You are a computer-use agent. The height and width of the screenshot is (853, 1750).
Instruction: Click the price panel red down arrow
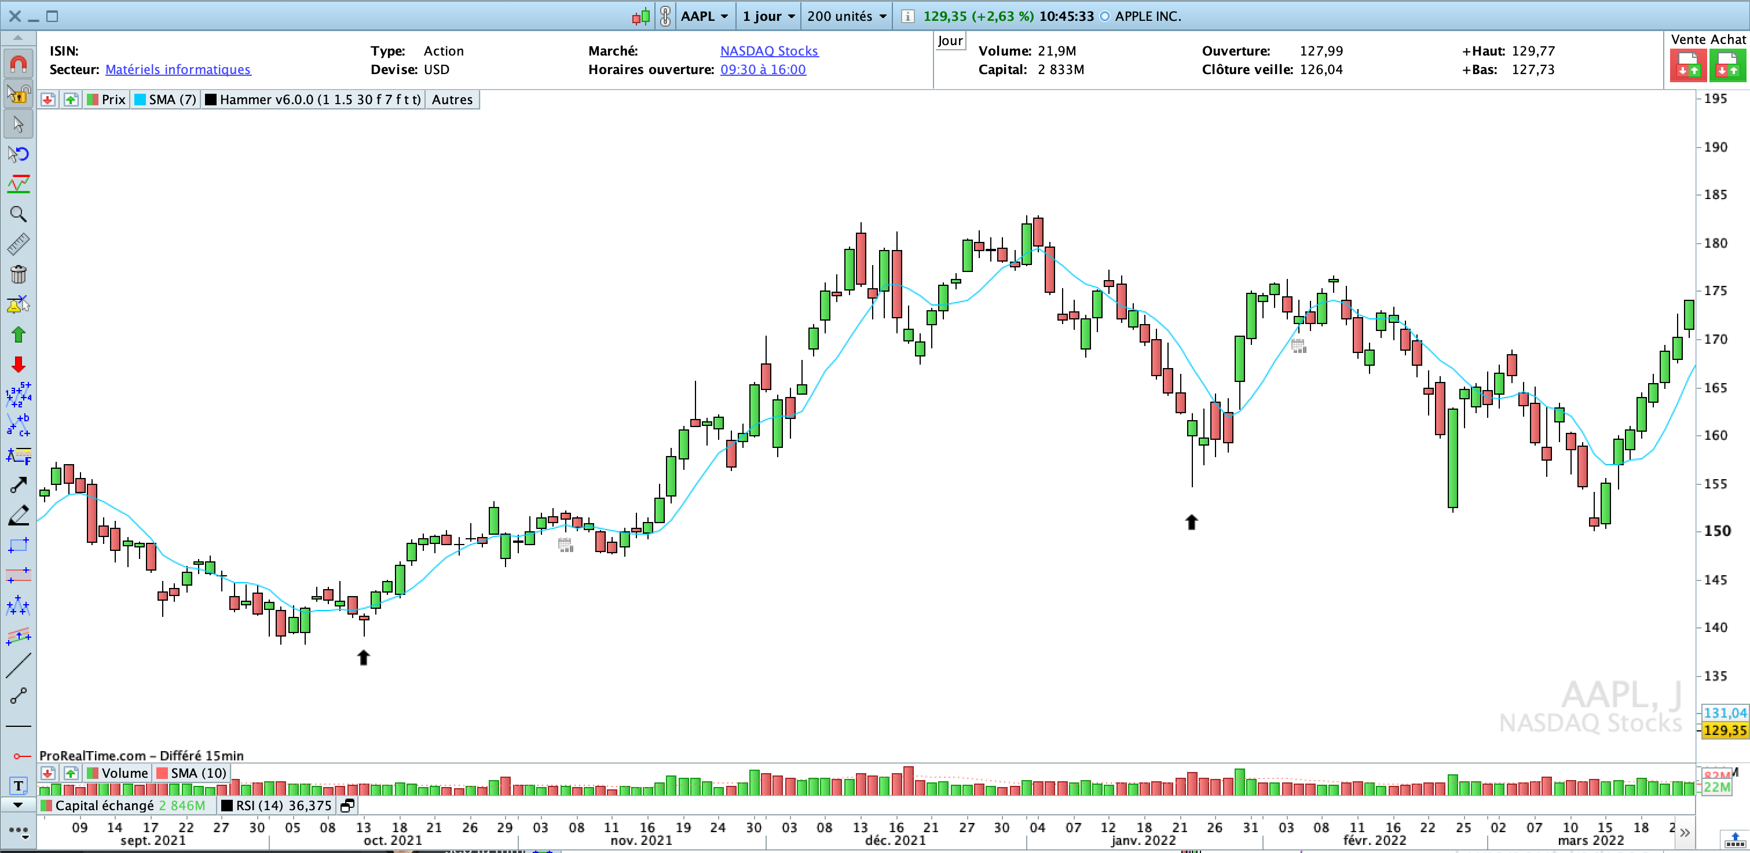coord(47,100)
